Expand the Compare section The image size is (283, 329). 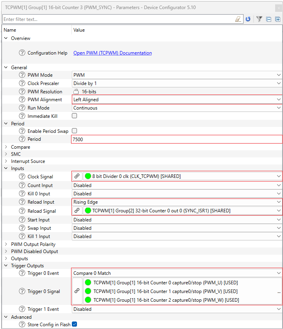click(x=6, y=147)
